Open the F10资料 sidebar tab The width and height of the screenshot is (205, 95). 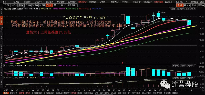click(x=2, y=29)
